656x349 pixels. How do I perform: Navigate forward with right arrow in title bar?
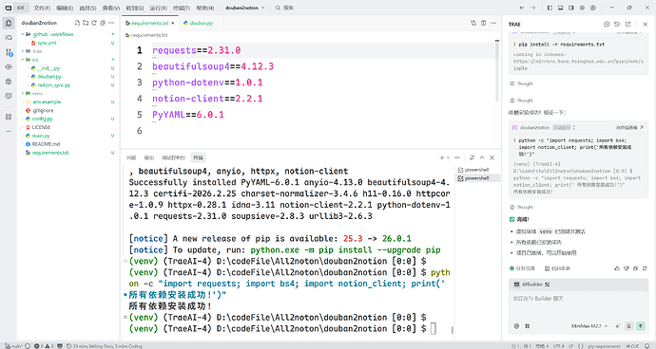(533, 8)
